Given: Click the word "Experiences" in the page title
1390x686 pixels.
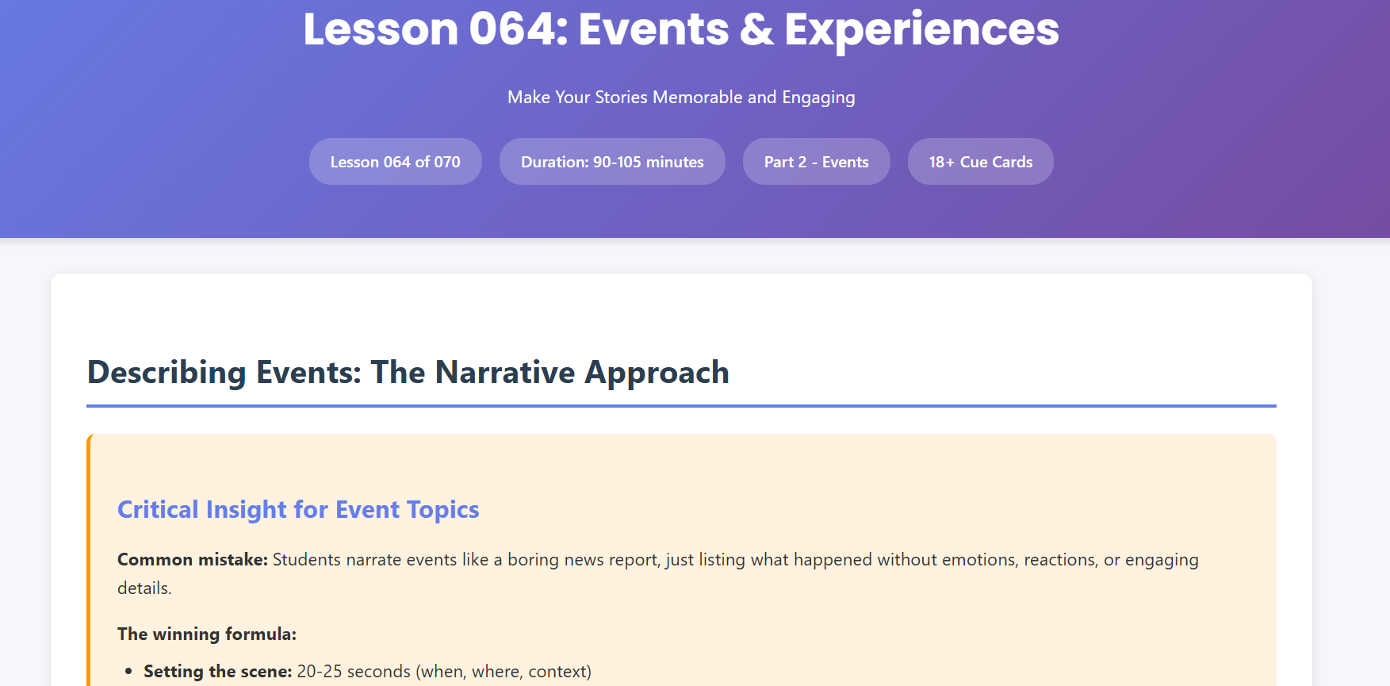Looking at the screenshot, I should 921,30.
